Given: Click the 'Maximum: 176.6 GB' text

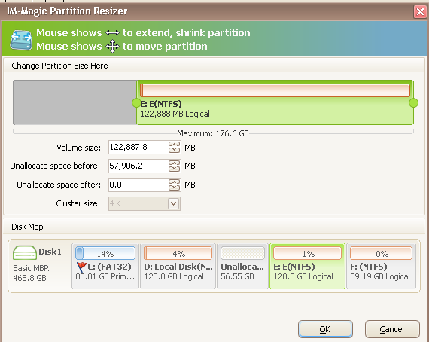Looking at the screenshot, I should pyautogui.click(x=213, y=133).
